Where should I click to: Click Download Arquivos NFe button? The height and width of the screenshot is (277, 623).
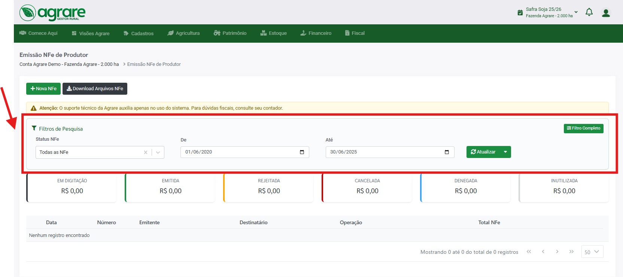pos(95,89)
